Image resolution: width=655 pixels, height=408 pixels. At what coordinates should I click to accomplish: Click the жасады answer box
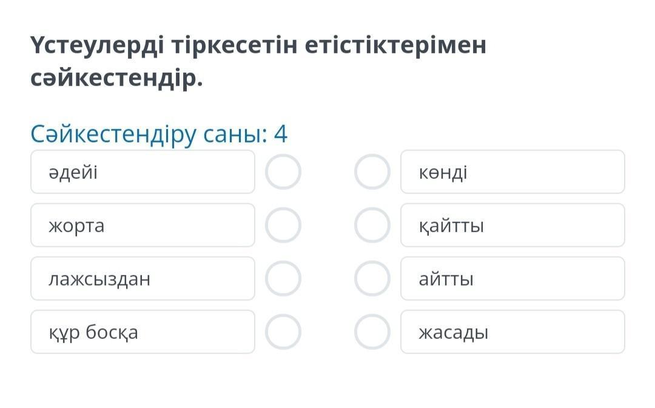[512, 332]
